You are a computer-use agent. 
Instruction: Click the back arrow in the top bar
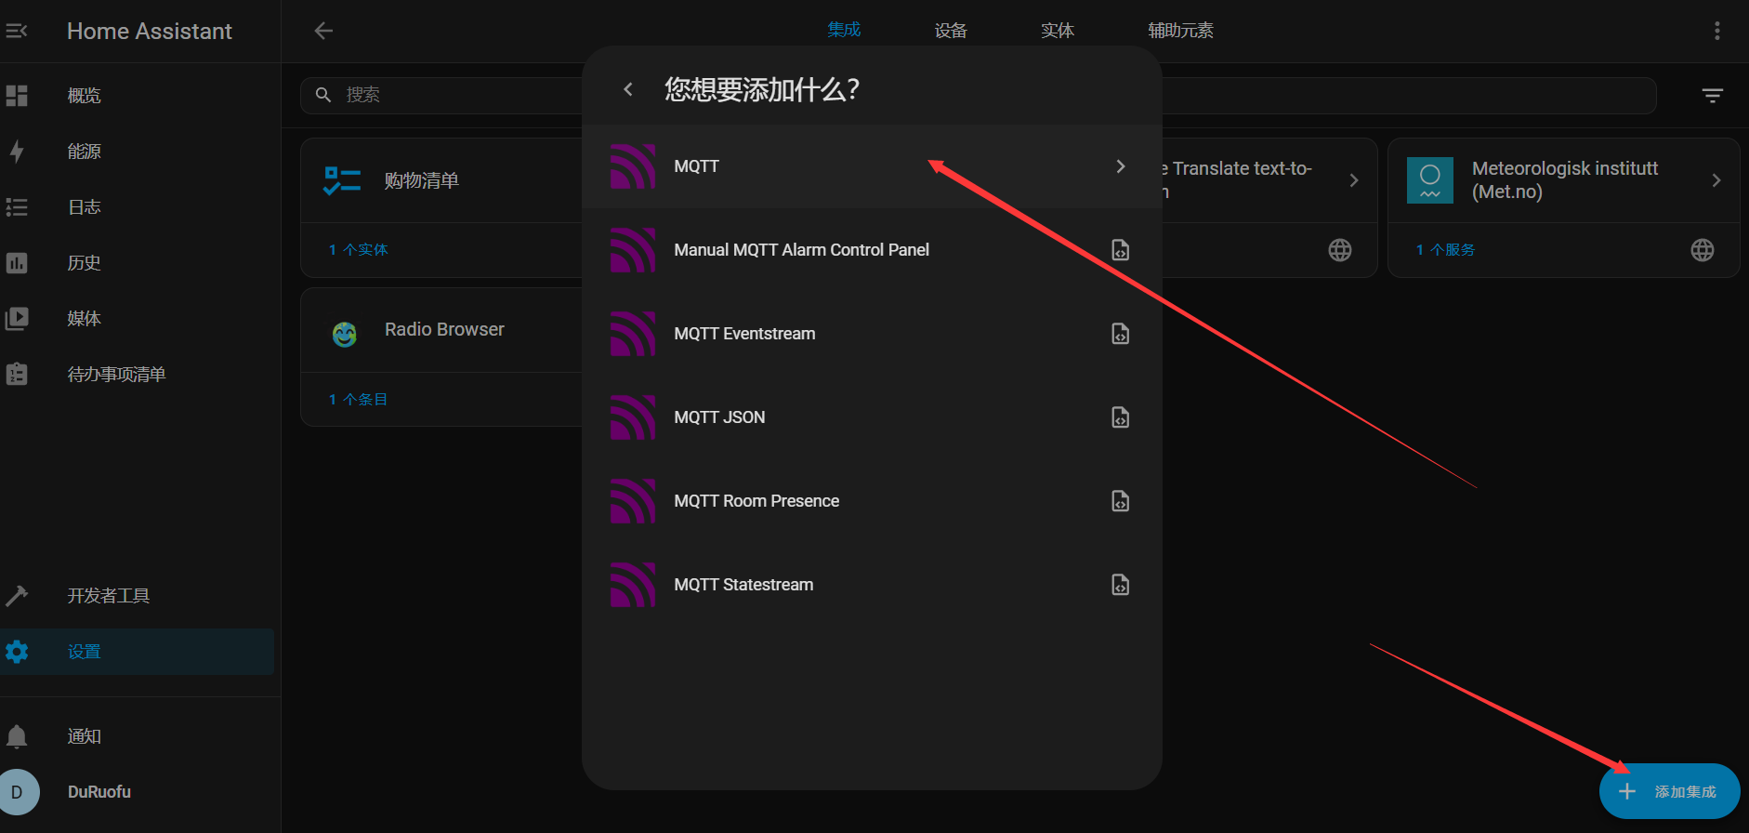(x=323, y=31)
